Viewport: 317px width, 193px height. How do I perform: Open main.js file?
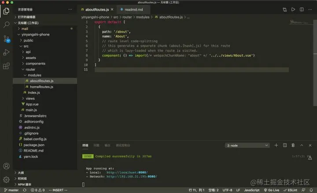[45, 110]
